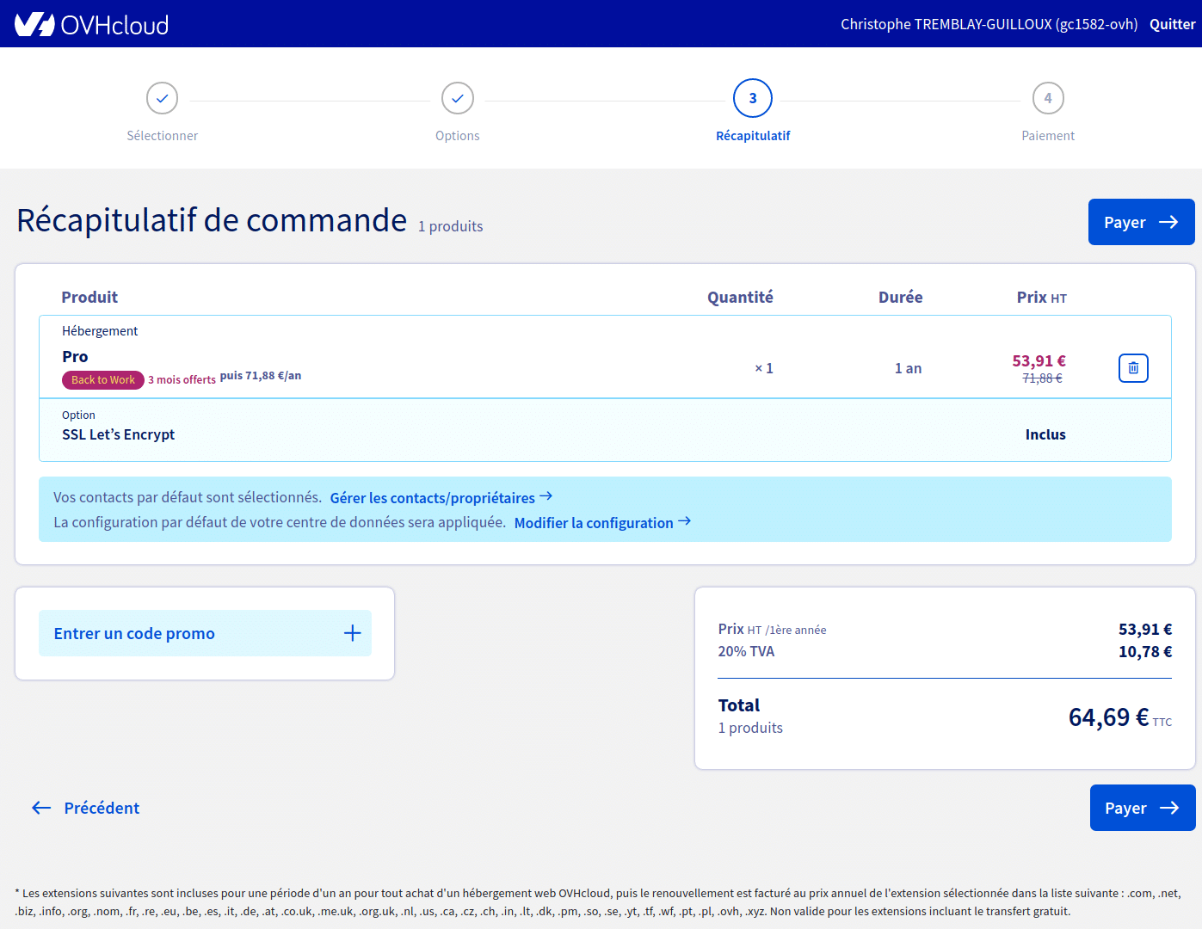Click the Prix HT /1ère année label
1202x929 pixels.
(x=772, y=630)
